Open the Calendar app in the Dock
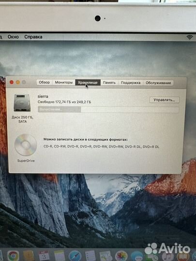Screen dimensions: 196x261 (44, 256)
